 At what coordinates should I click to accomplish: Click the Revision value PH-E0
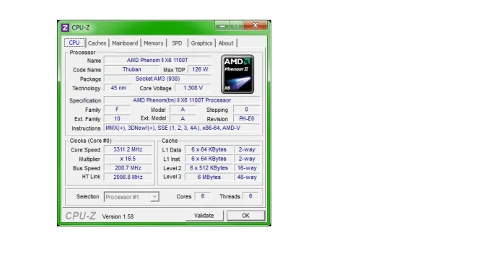[x=247, y=119]
